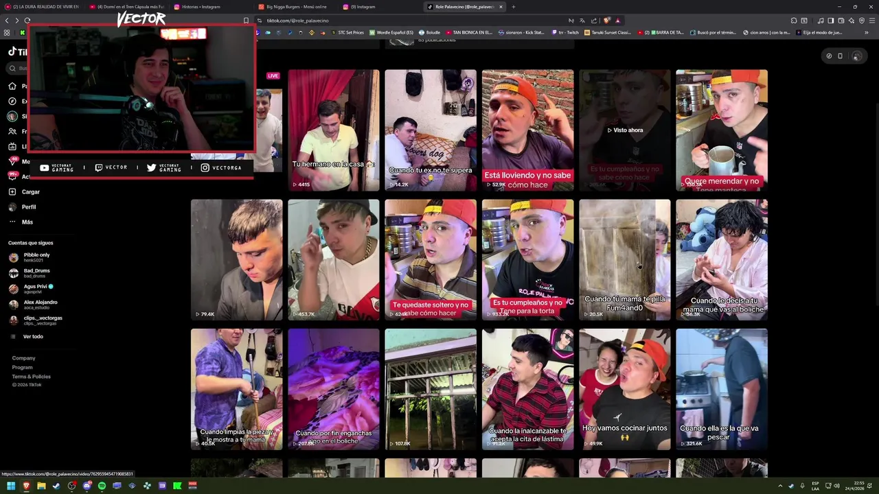This screenshot has height=494, width=879.
Task: Show hidden system tray icons
Action: pos(780,486)
